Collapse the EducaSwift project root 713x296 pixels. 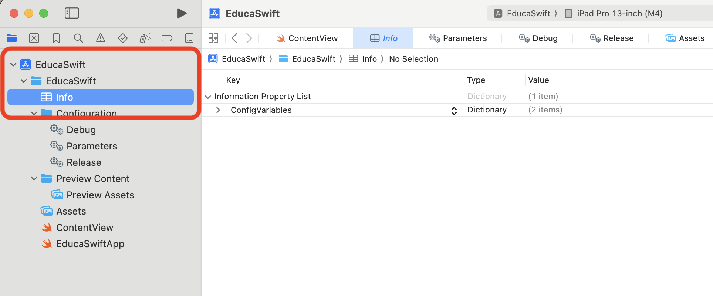[x=13, y=65]
